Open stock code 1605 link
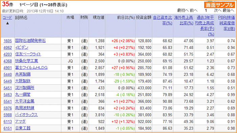Screen dimensions: 237x133 (x=7, y=41)
